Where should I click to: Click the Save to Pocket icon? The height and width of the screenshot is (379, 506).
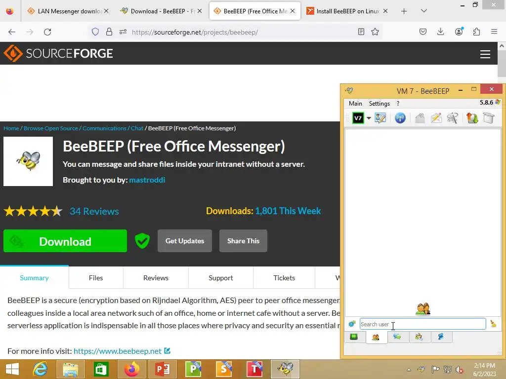(423, 32)
